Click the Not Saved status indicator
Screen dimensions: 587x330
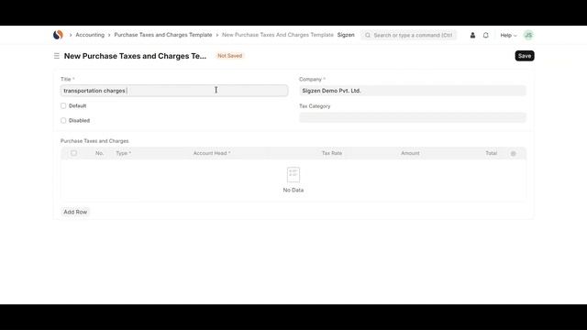(230, 56)
